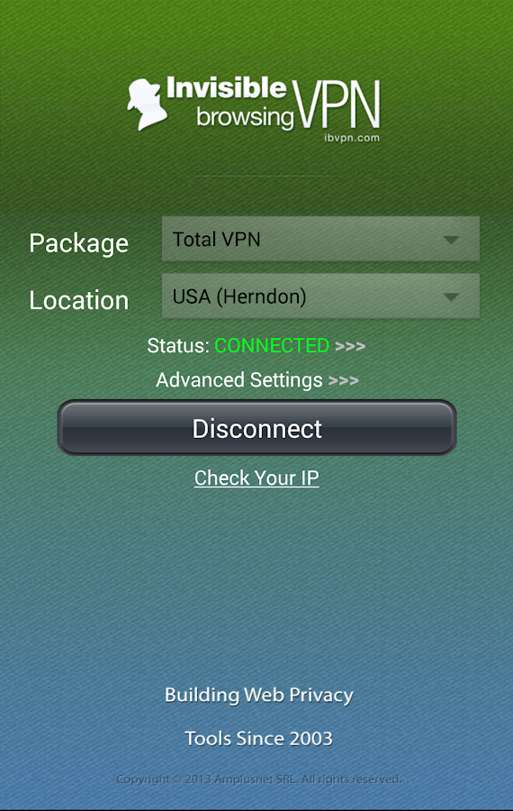This screenshot has width=513, height=811.
Task: Tap the ibvpn.com text under the logo
Action: pos(352,138)
